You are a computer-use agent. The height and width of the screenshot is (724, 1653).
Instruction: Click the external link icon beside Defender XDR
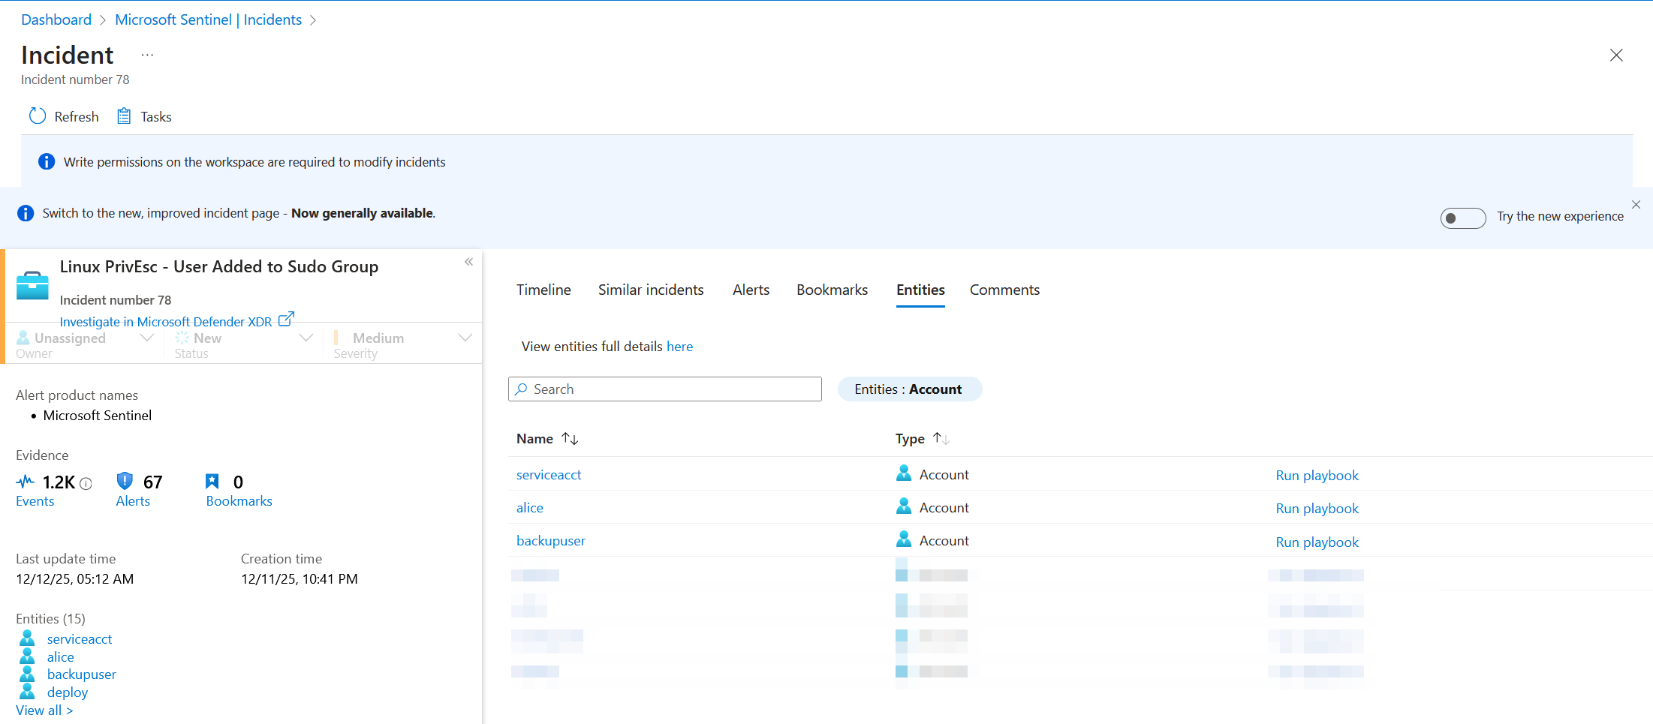point(286,320)
